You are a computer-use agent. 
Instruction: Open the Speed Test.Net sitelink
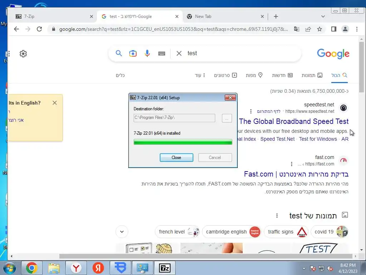coord(277,139)
